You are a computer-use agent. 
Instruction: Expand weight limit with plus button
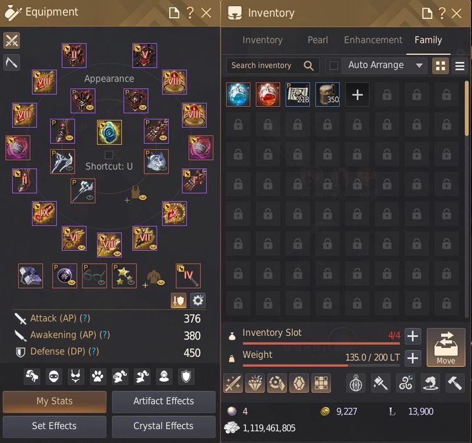[412, 358]
